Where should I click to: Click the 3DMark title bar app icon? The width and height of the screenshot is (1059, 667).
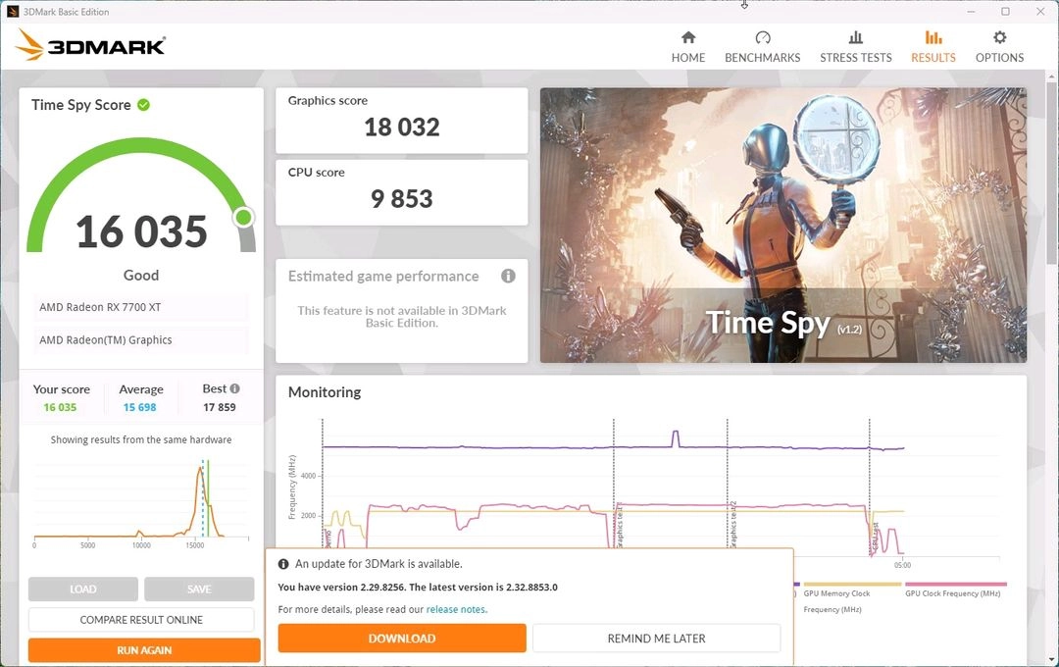tap(13, 12)
